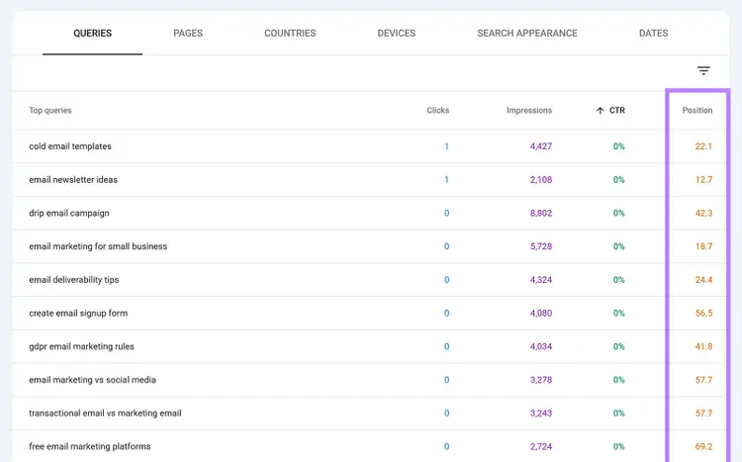
Task: Click the 8,802 impressions value
Action: click(541, 213)
